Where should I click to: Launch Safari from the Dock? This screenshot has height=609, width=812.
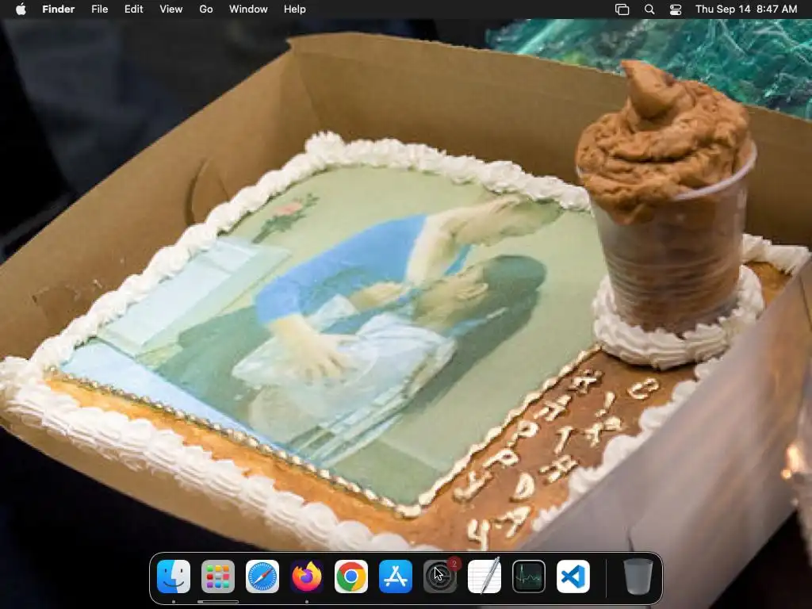coord(262,576)
